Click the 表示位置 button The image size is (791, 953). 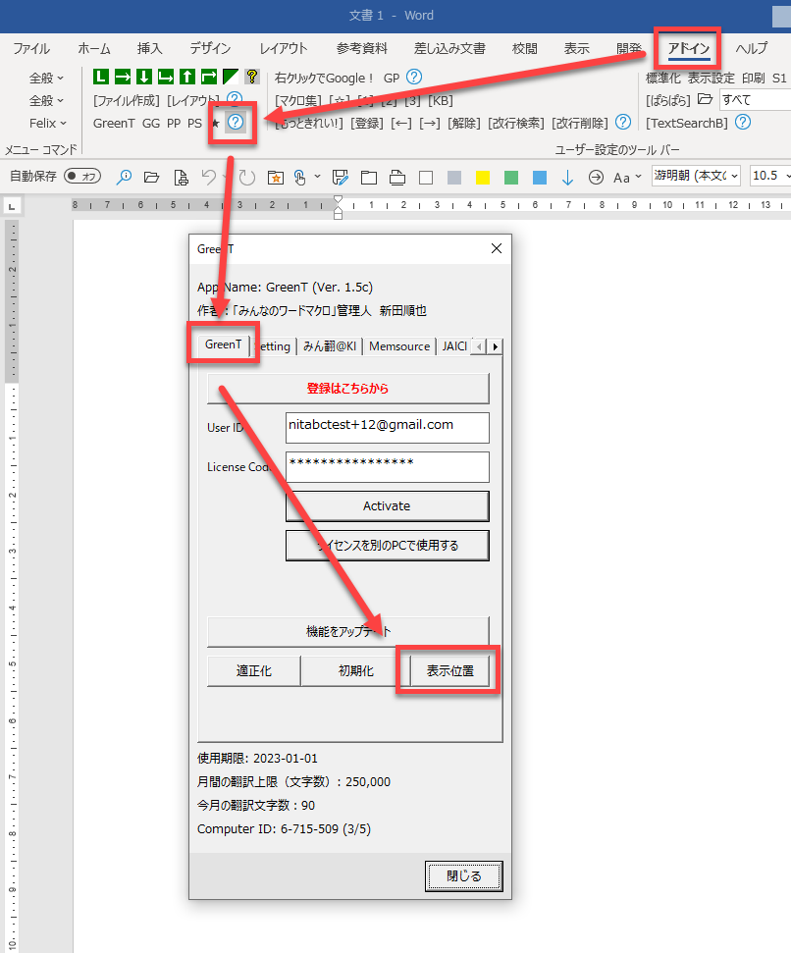point(448,671)
